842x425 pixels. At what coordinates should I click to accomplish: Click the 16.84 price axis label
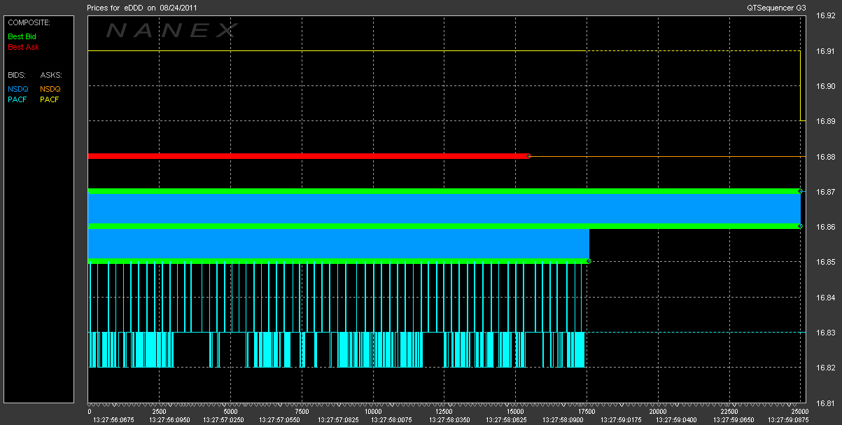[825, 298]
